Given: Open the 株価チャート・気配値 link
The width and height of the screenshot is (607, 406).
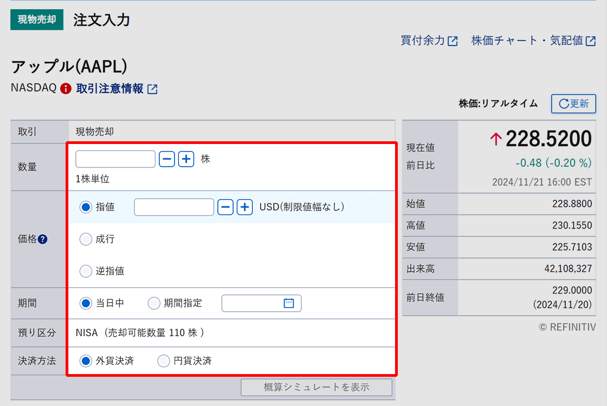Looking at the screenshot, I should 527,41.
